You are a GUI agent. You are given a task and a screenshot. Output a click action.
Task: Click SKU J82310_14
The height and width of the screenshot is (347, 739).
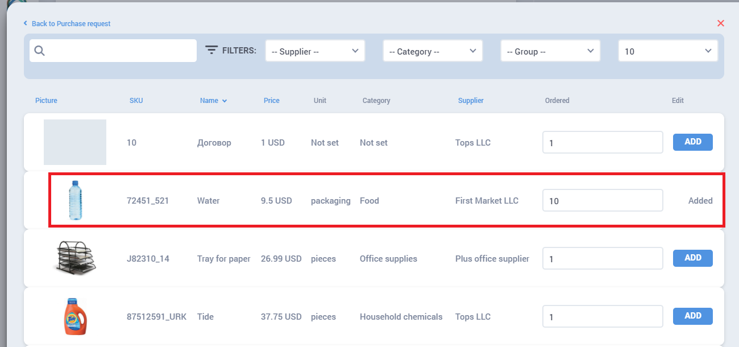pyautogui.click(x=148, y=259)
